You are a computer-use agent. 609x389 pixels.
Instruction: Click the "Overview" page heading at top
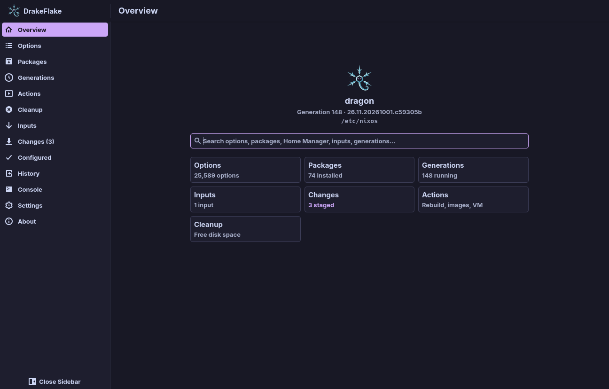pyautogui.click(x=138, y=11)
